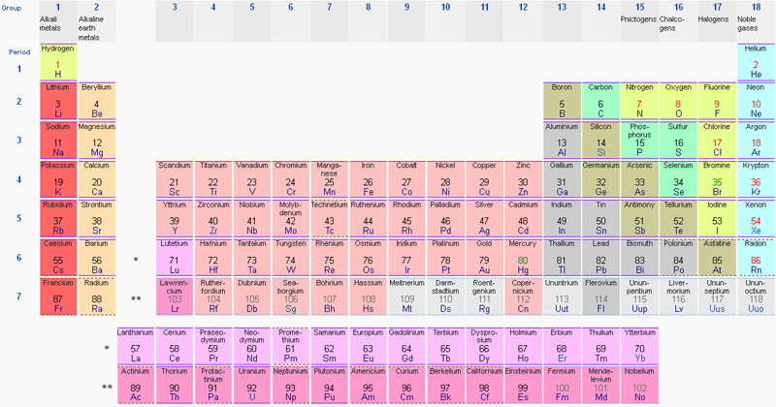Screen dimensions: 776x407
Task: Click the Carbon element cell
Action: (600, 101)
